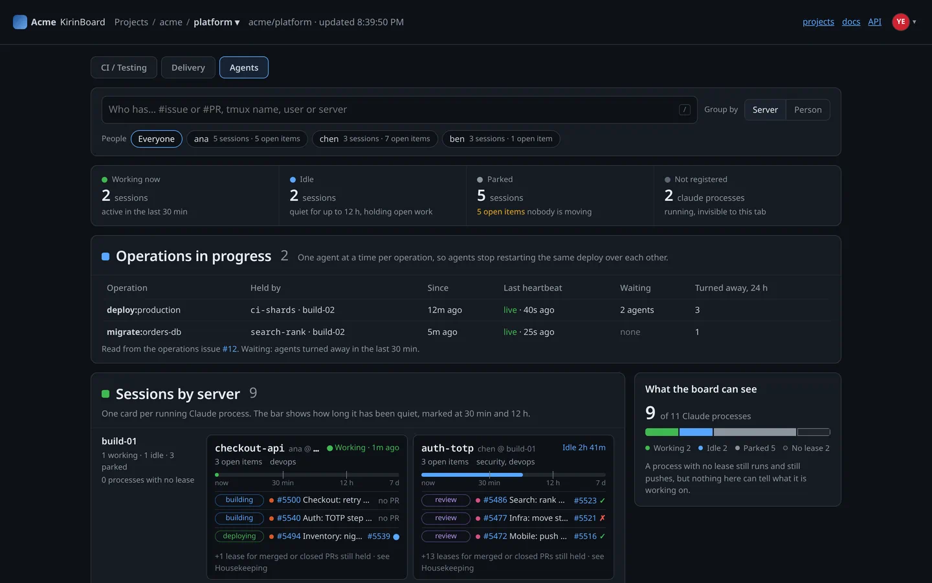The image size is (932, 583).
Task: Click the dot beside Not registered
Action: [x=667, y=179]
